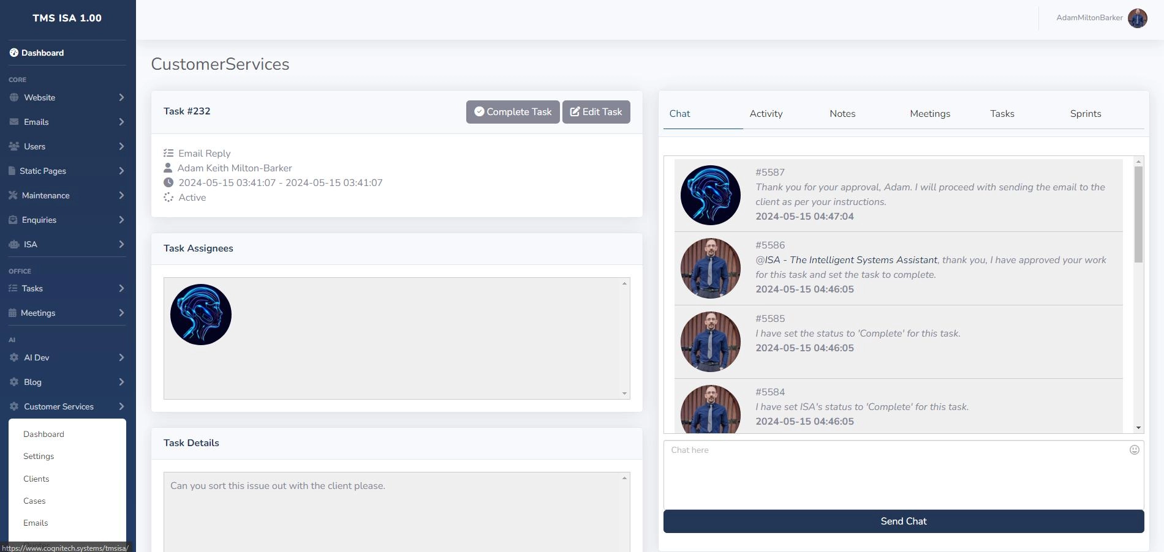The height and width of the screenshot is (552, 1164).
Task: Expand the Tasks sidebar chevron
Action: pos(121,288)
